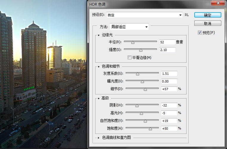Enable the 平滑边缘 checkbox
The image size is (227, 149).
point(129,58)
